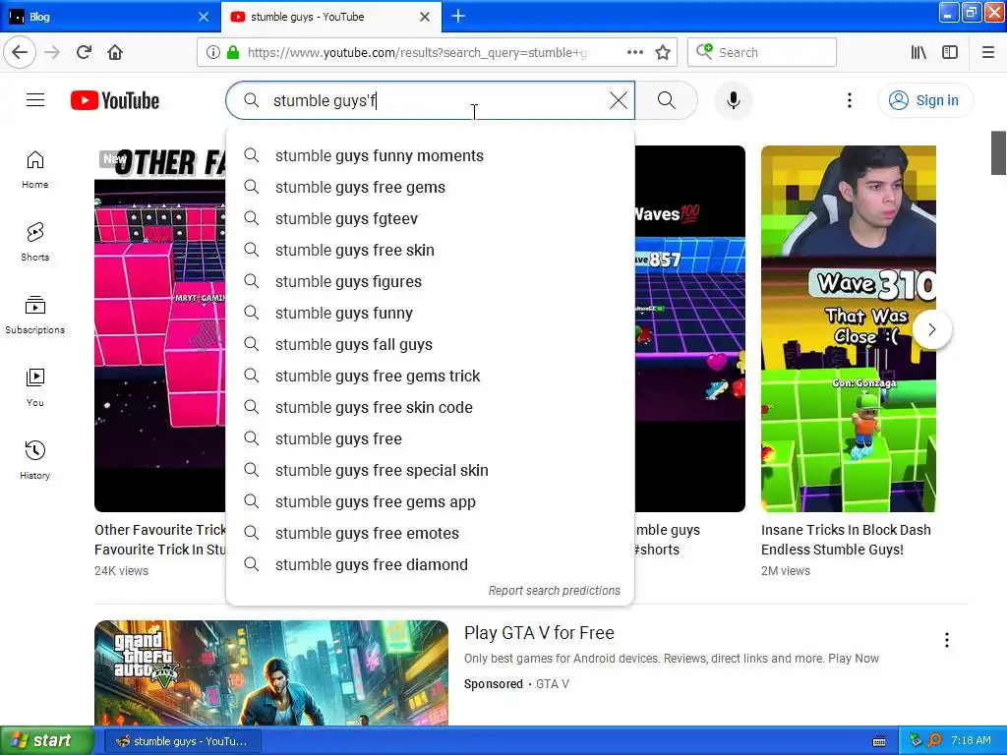
Task: Click the green padlock security icon
Action: tap(233, 52)
